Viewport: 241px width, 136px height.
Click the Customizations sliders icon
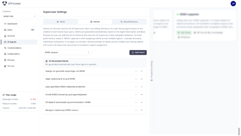[5, 48]
